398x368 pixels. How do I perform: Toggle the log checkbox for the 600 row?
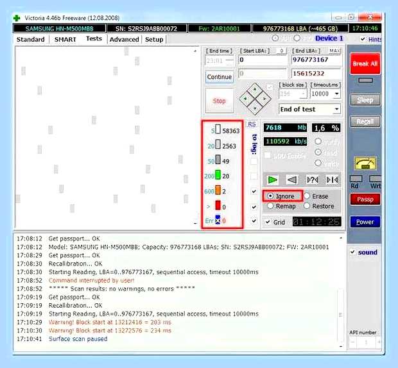pyautogui.click(x=254, y=191)
